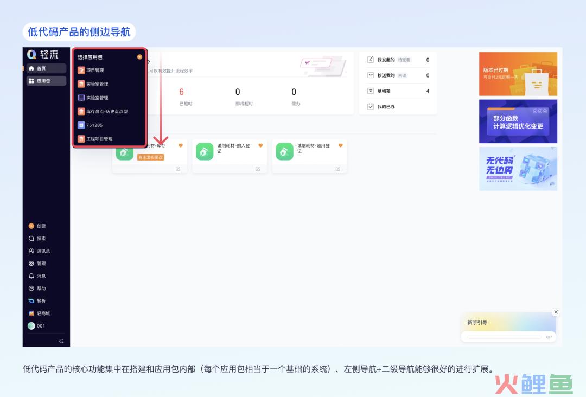
Task: Unfavorite 试剂耗材-购入登记 heart
Action: 260,146
